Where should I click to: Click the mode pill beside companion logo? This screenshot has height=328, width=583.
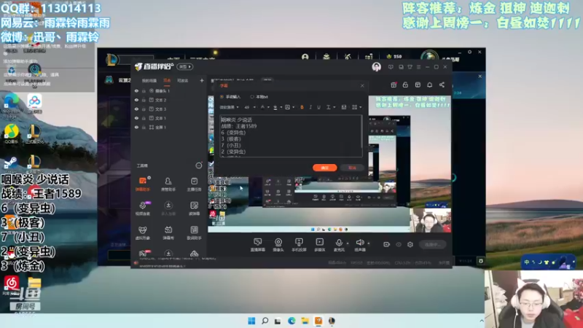185,67
